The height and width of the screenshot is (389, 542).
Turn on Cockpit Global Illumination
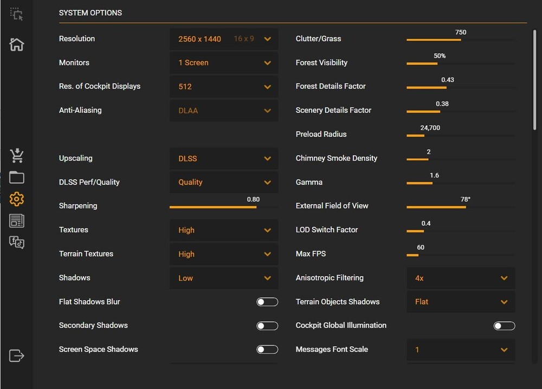click(504, 326)
